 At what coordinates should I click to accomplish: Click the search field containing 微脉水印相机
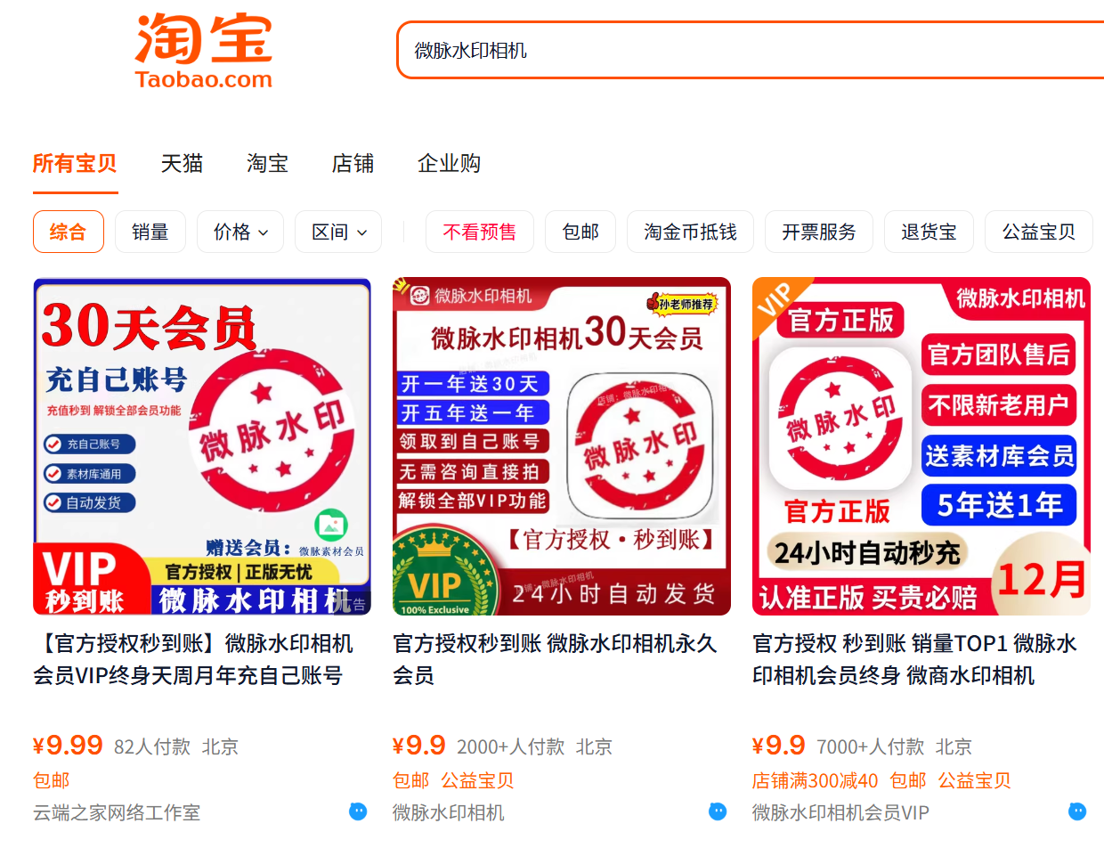point(750,50)
